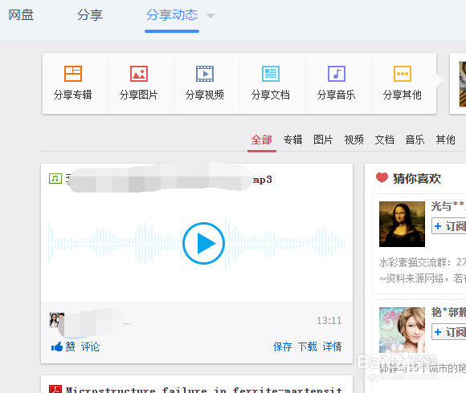Screen dimensions: 466x393
Task: Click 下载 to download the mp3
Action: [x=307, y=346]
